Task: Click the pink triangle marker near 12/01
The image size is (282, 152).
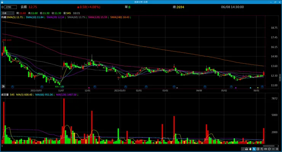Action: pyautogui.click(x=89, y=88)
